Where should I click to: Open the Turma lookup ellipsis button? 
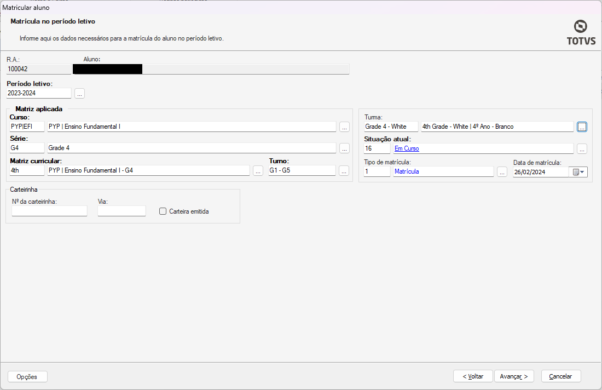582,127
